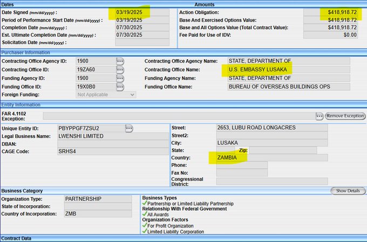
Task: Click checkmark beside Partnership or Limited Liability Partnership
Action: pos(144,204)
